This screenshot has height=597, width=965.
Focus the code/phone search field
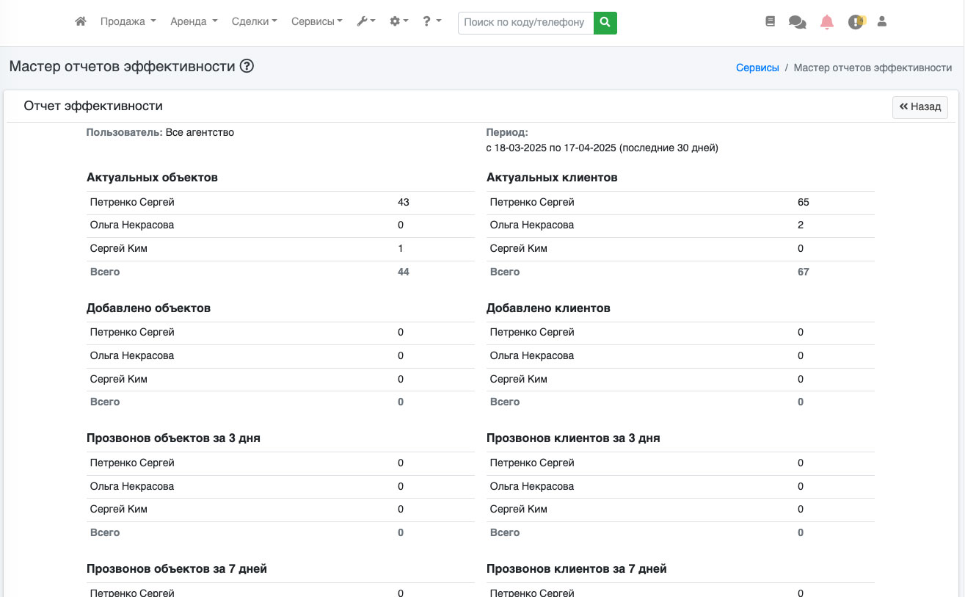(525, 23)
